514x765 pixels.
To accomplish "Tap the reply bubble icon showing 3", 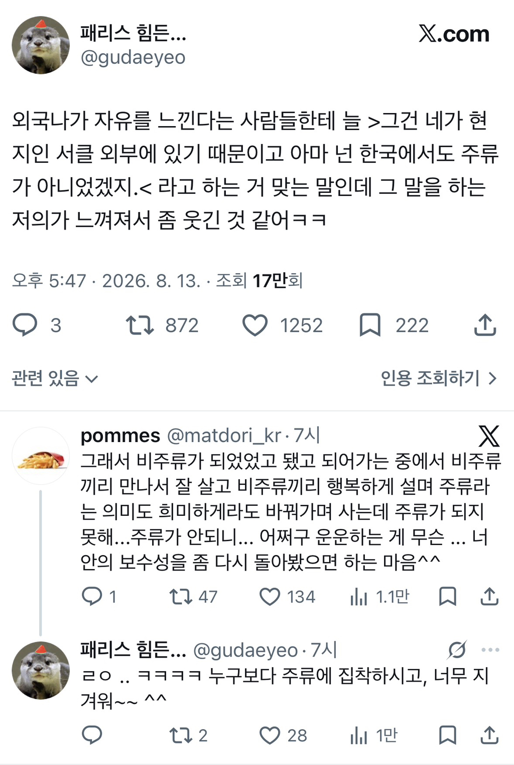I will click(25, 325).
